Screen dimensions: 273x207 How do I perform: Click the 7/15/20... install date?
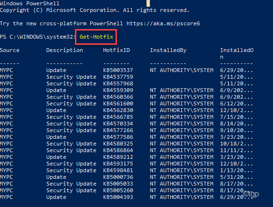236,117
